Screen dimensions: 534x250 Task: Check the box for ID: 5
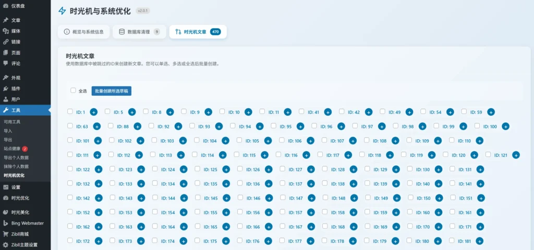pyautogui.click(x=107, y=111)
